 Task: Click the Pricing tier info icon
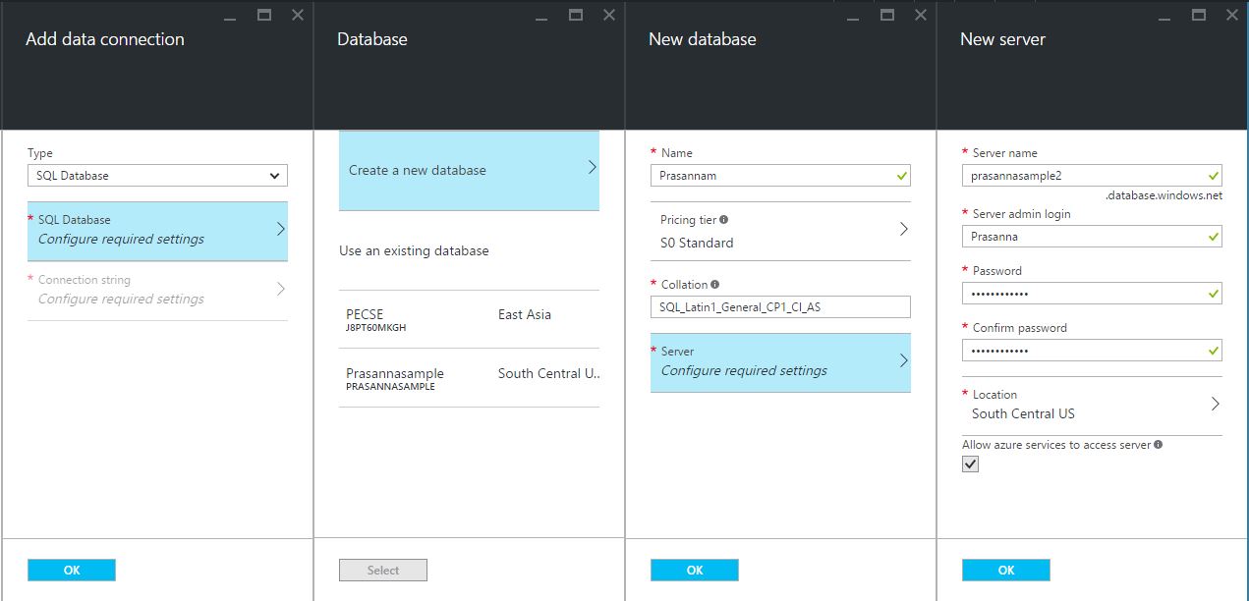point(724,220)
